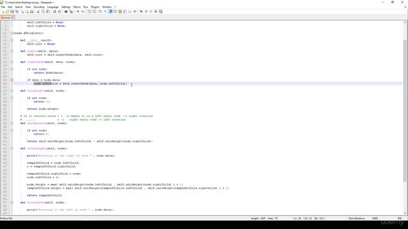This screenshot has height=229, width=408.
Task: Click the Python file status bar label
Action: pos(6,218)
